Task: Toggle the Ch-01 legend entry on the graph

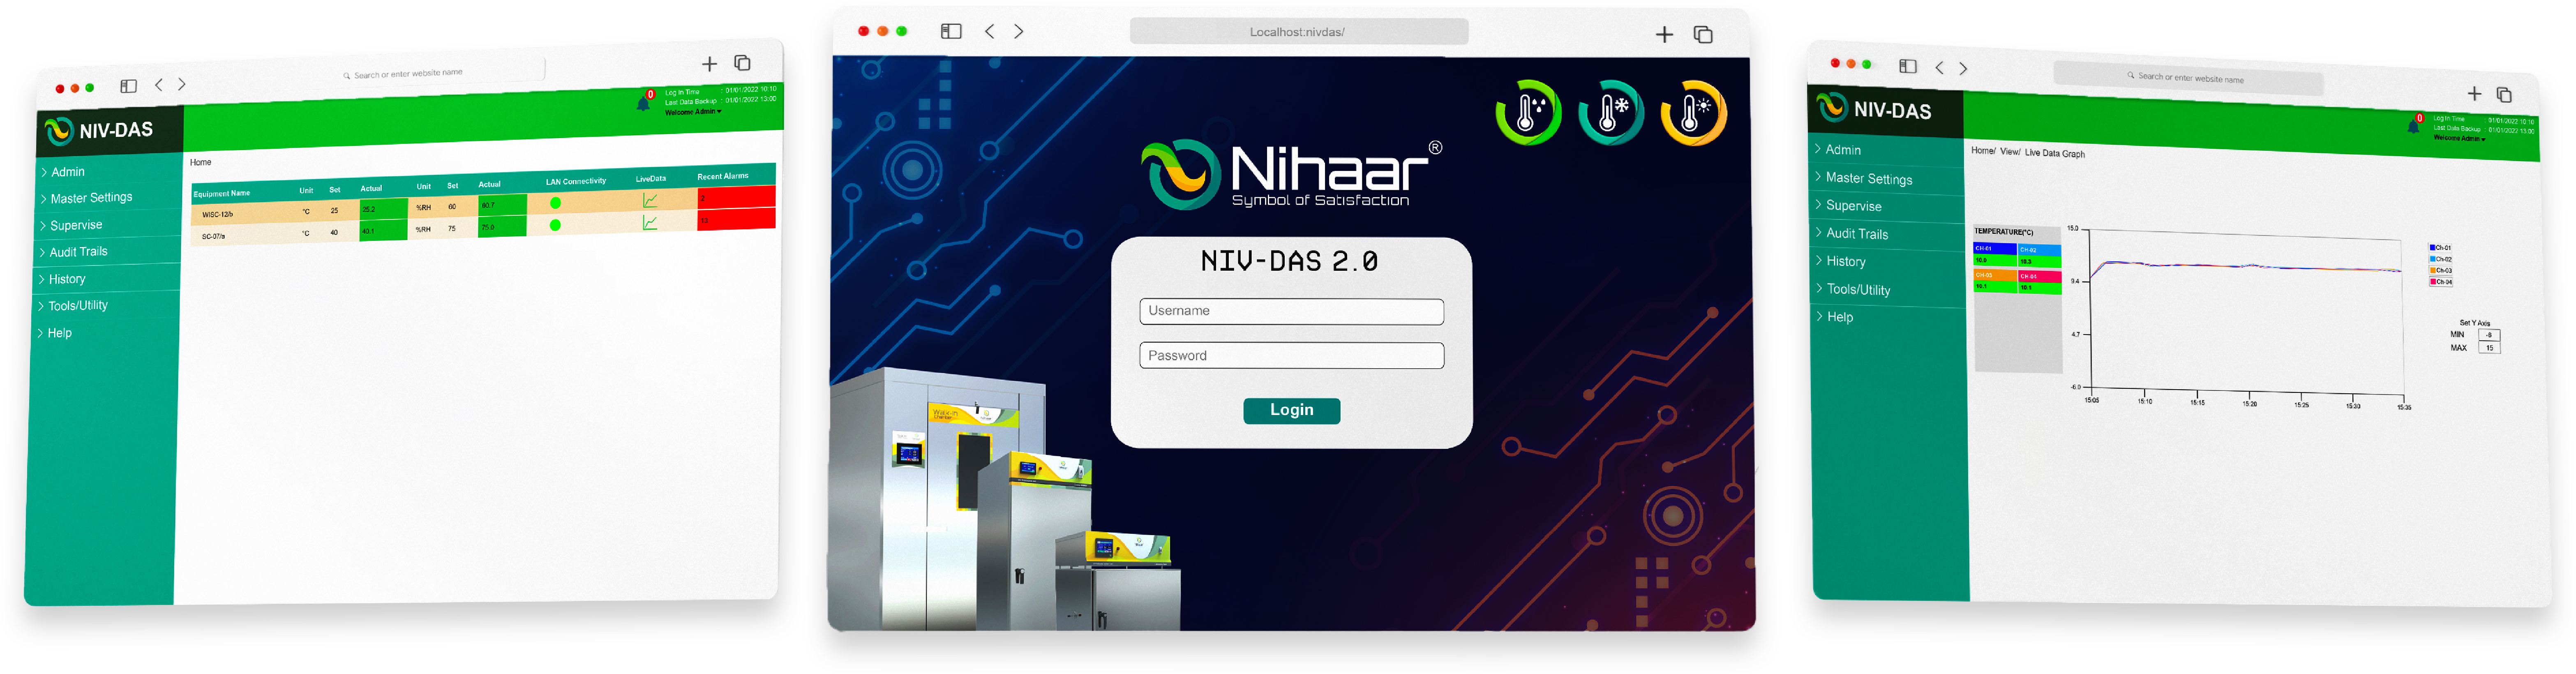Action: click(x=2440, y=247)
